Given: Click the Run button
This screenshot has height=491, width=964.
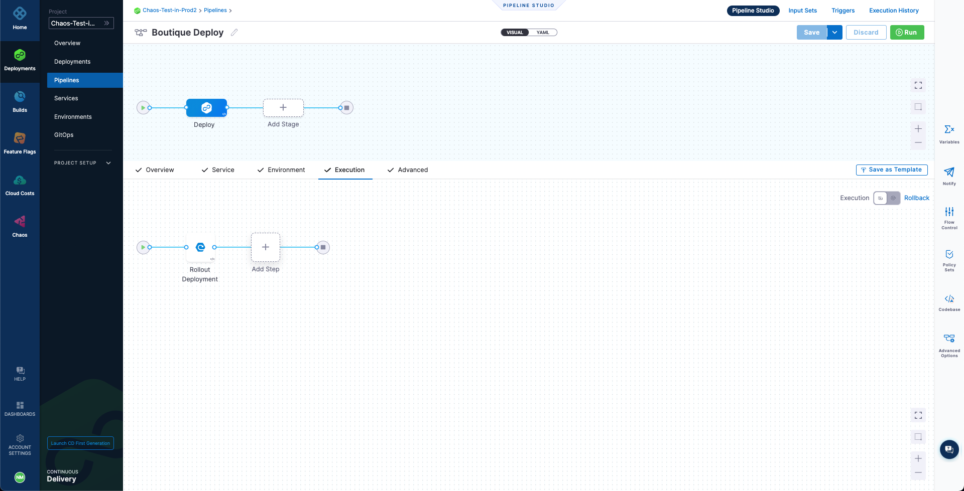Looking at the screenshot, I should coord(907,33).
